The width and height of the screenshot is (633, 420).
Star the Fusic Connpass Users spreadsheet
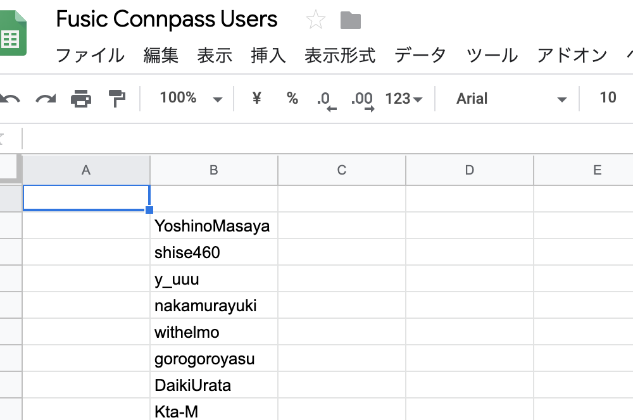point(315,19)
